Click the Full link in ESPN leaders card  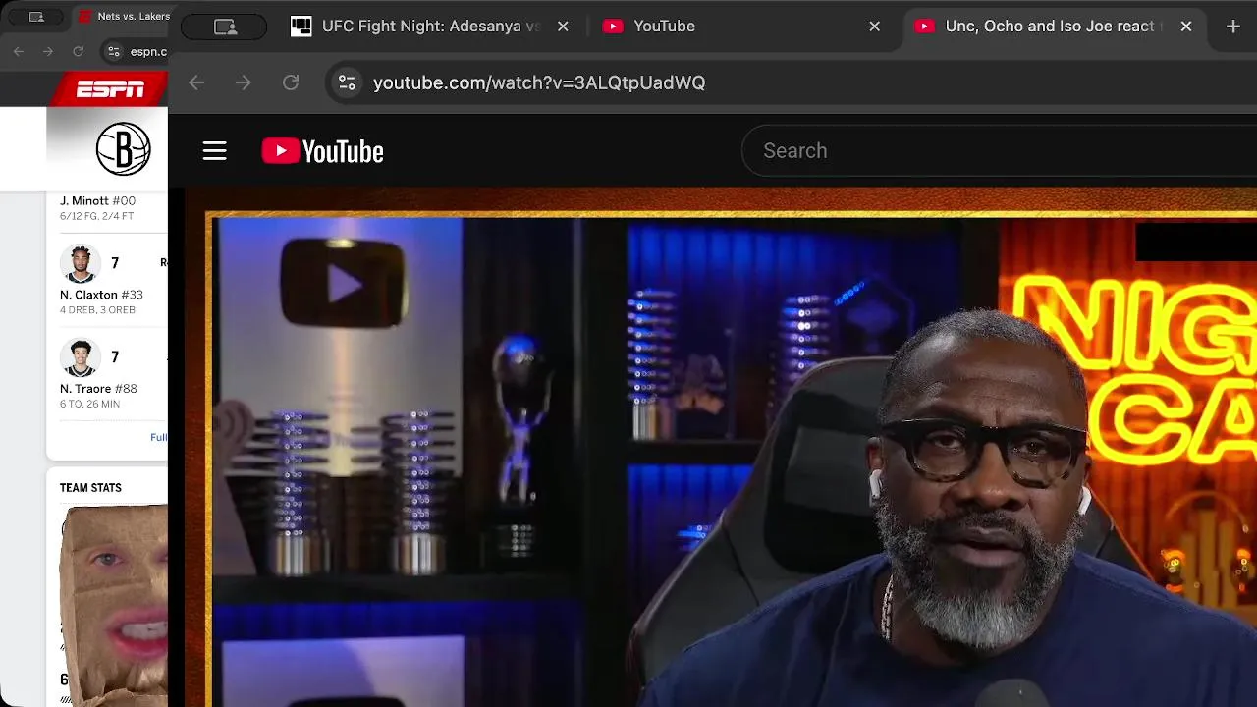pos(158,437)
